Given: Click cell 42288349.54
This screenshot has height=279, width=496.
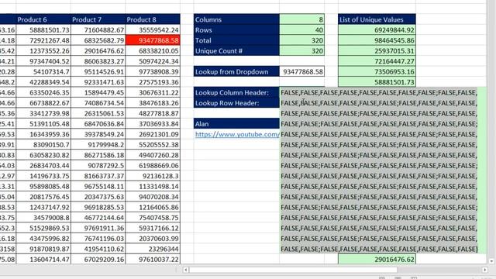Looking at the screenshot, I should click(43, 82).
